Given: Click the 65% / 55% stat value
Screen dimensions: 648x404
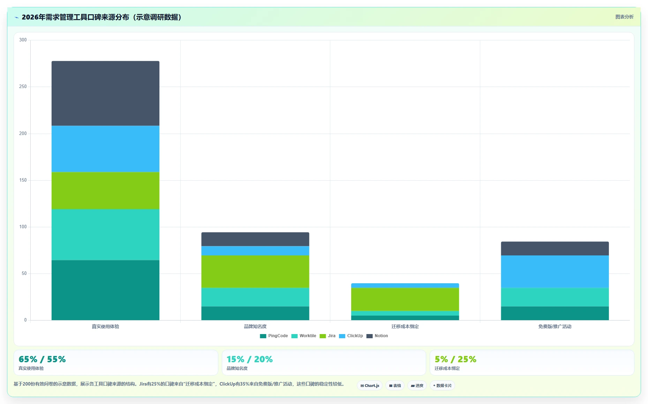Looking at the screenshot, I should point(42,359).
